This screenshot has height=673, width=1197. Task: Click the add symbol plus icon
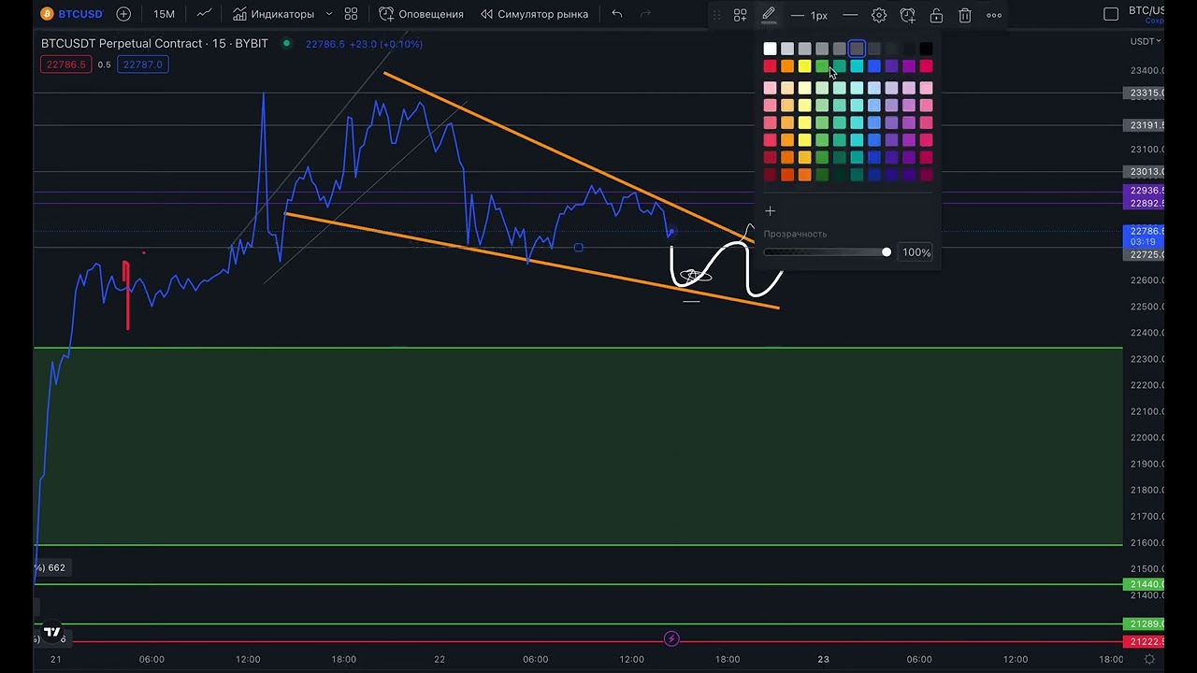[123, 14]
